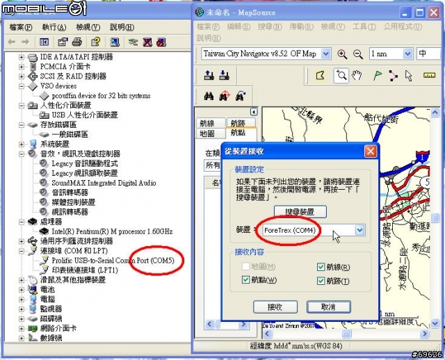This screenshot has width=445, height=360.
Task: Select the yellow ruler measure tool
Action: (429, 76)
